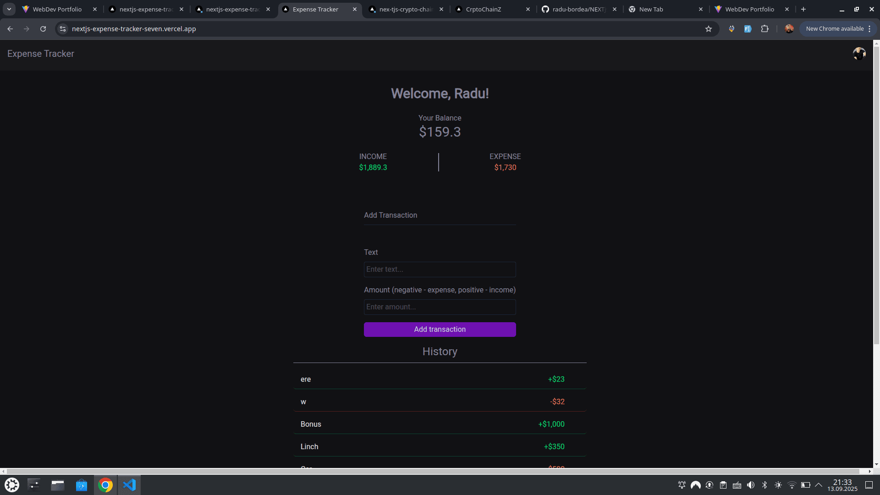Open the tab search dropdown arrow

[x=8, y=9]
